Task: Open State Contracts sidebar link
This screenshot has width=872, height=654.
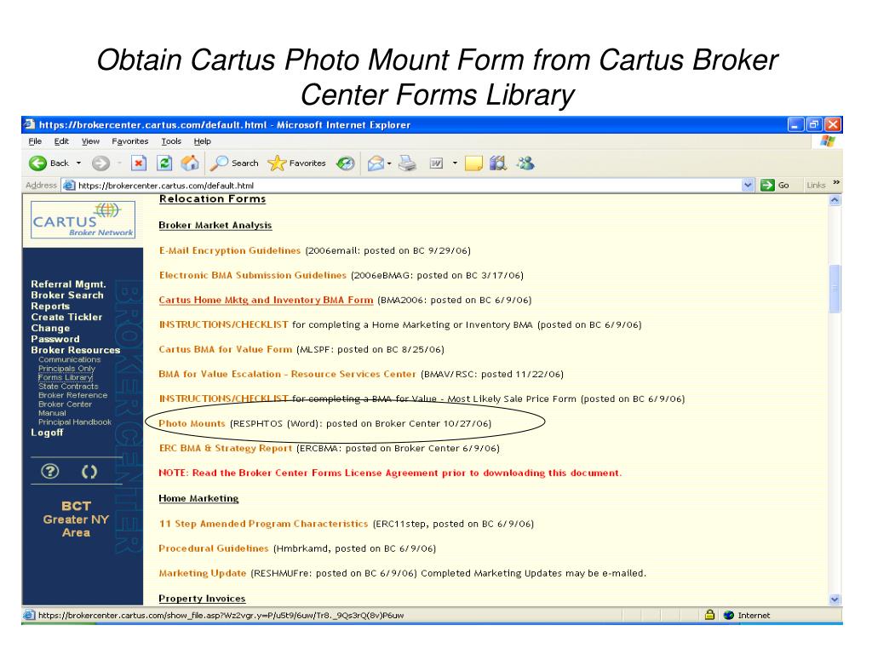Action: (x=68, y=386)
